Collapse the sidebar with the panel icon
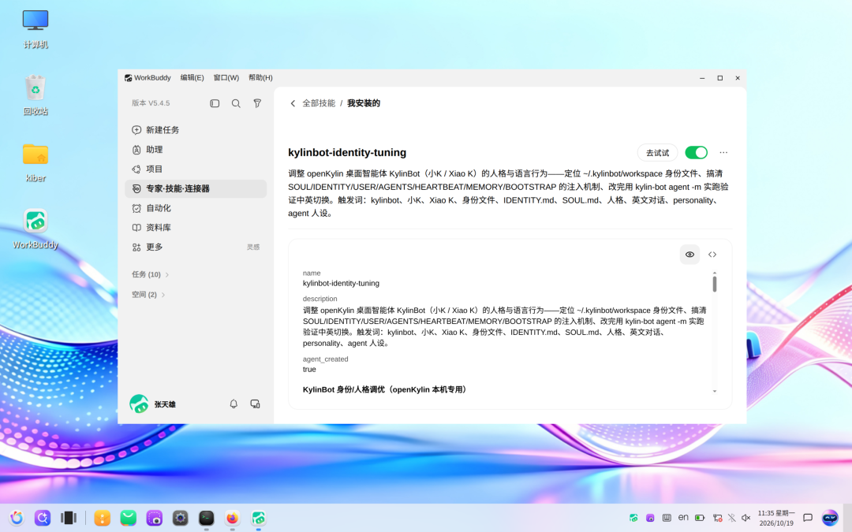Image resolution: width=852 pixels, height=532 pixels. click(215, 103)
